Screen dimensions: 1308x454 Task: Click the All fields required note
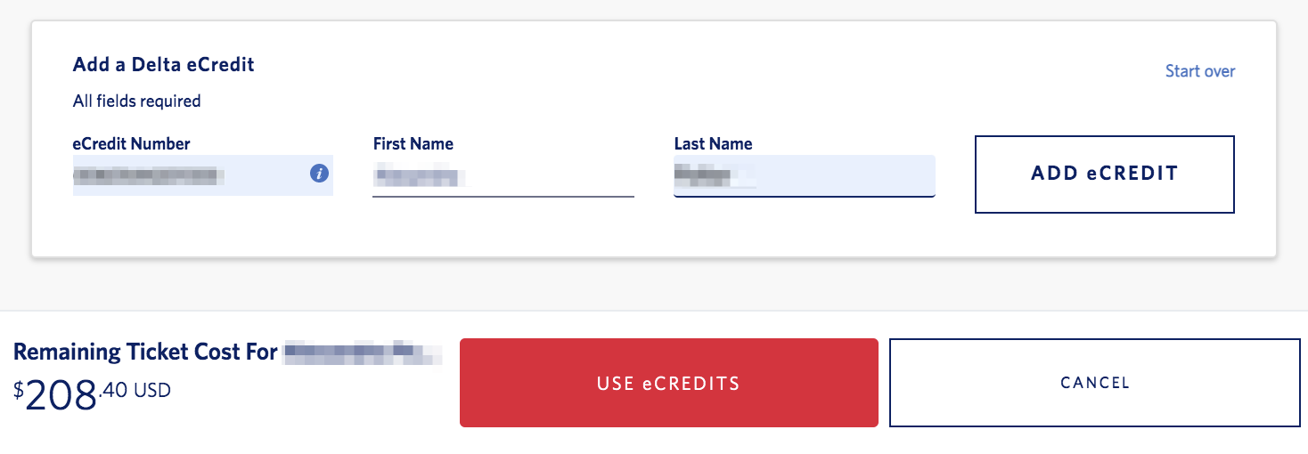[137, 101]
